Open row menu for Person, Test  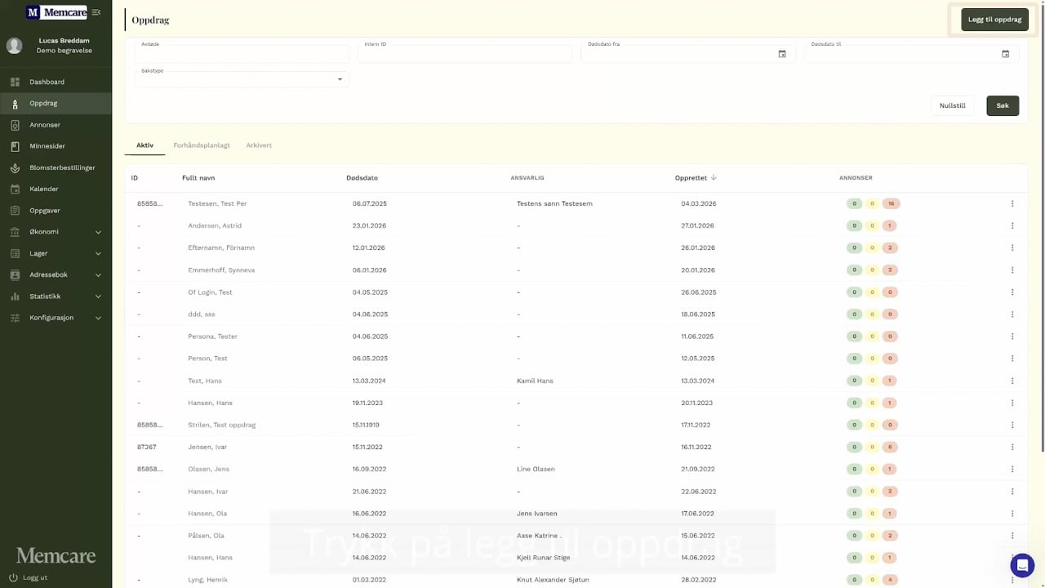(1012, 359)
